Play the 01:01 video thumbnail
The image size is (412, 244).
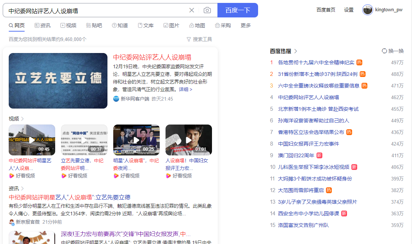pos(189,140)
